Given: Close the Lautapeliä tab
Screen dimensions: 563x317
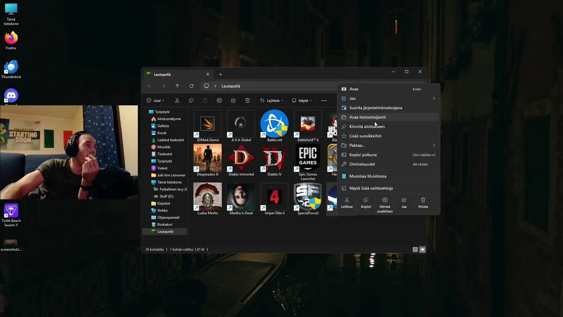Looking at the screenshot, I should (x=208, y=74).
